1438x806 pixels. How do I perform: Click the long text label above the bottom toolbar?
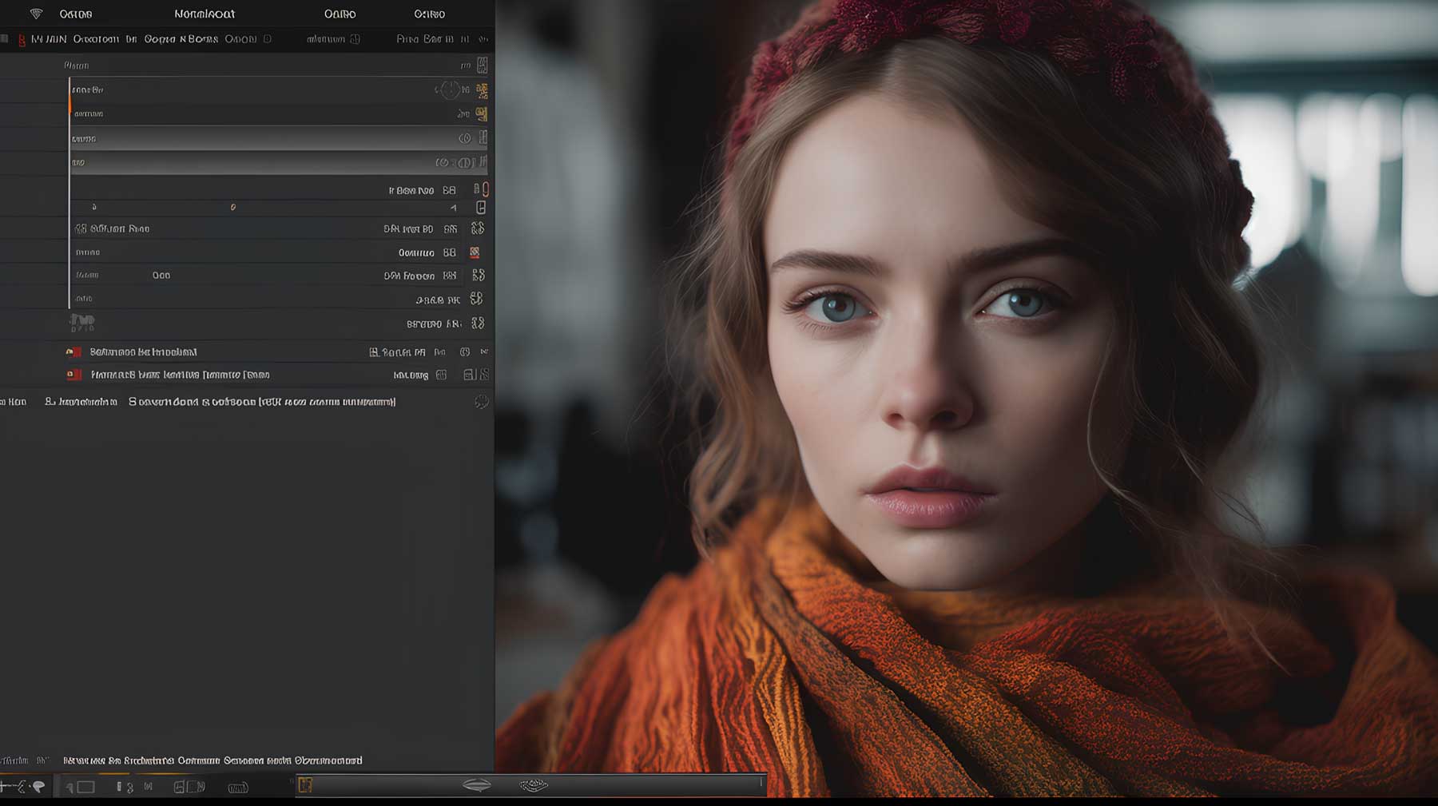[x=213, y=760]
